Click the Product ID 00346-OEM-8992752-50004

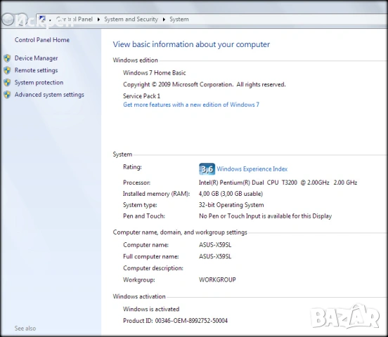175,321
